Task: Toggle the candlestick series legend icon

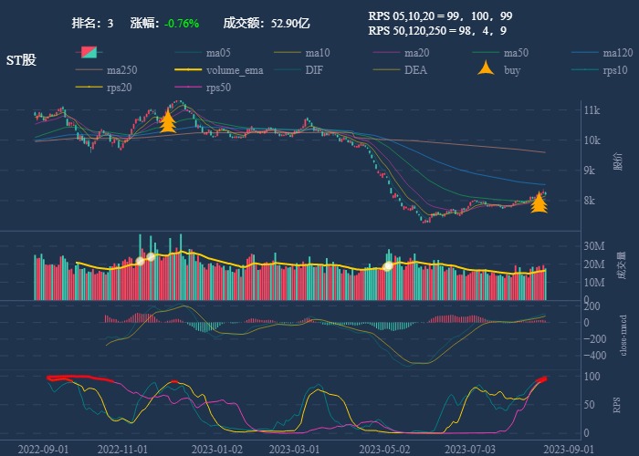Action: 88,52
